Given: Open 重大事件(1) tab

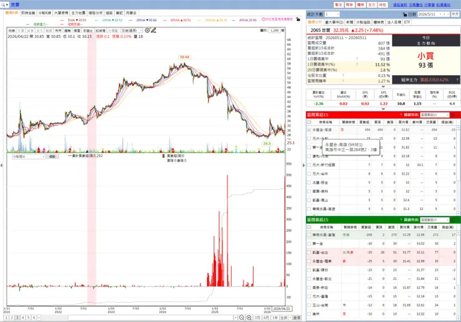Looking at the screenshot, I should pyautogui.click(x=334, y=22).
